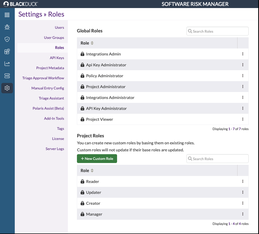The image size is (259, 234).
Task: Select the Project Viewer role text
Action: [x=99, y=119]
